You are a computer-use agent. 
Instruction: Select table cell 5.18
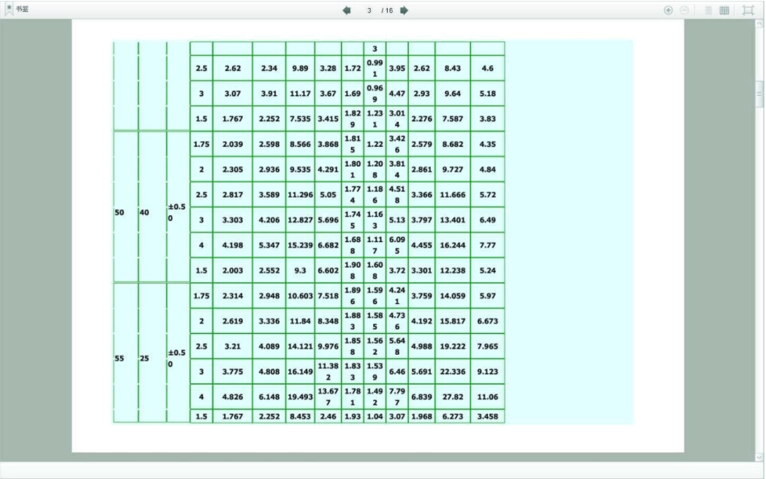click(488, 94)
